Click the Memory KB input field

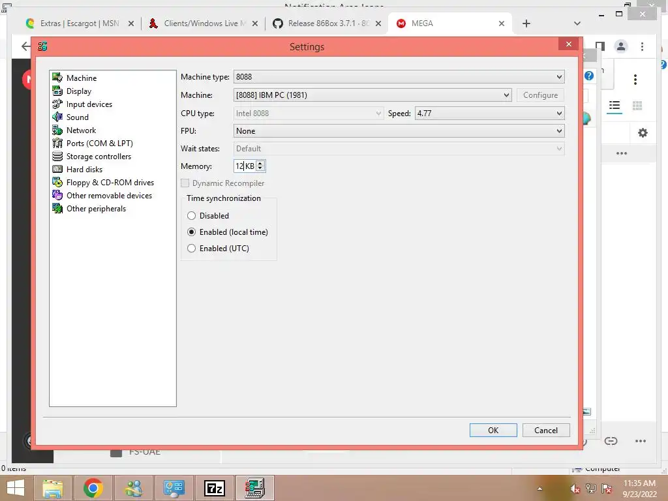pyautogui.click(x=245, y=166)
